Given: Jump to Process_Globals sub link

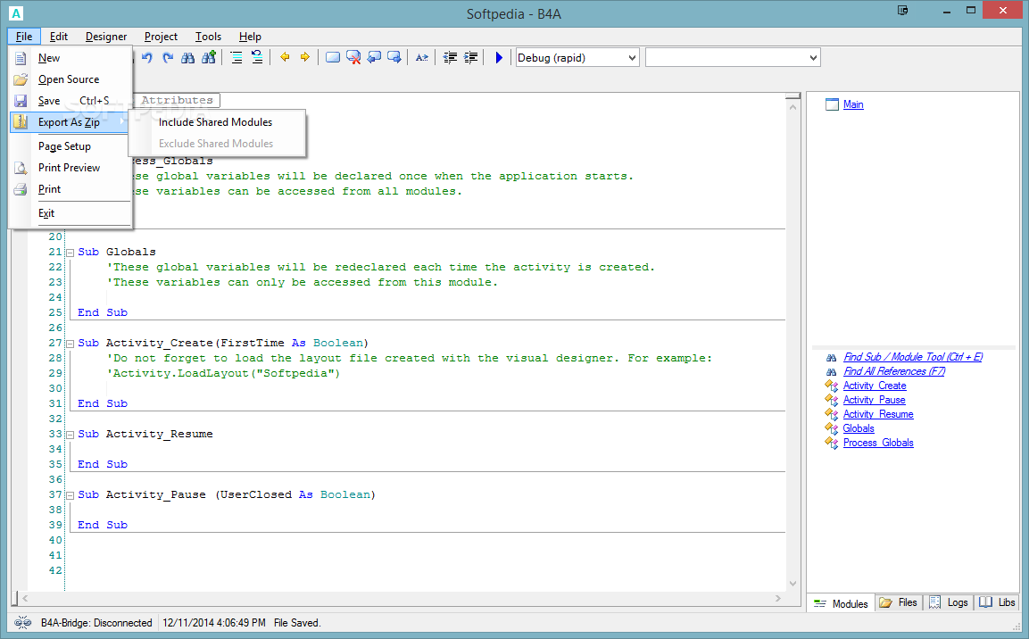Looking at the screenshot, I should (x=878, y=443).
